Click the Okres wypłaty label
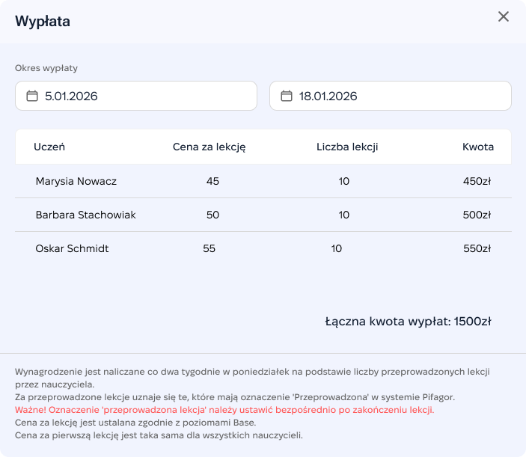The image size is (526, 457). click(46, 68)
